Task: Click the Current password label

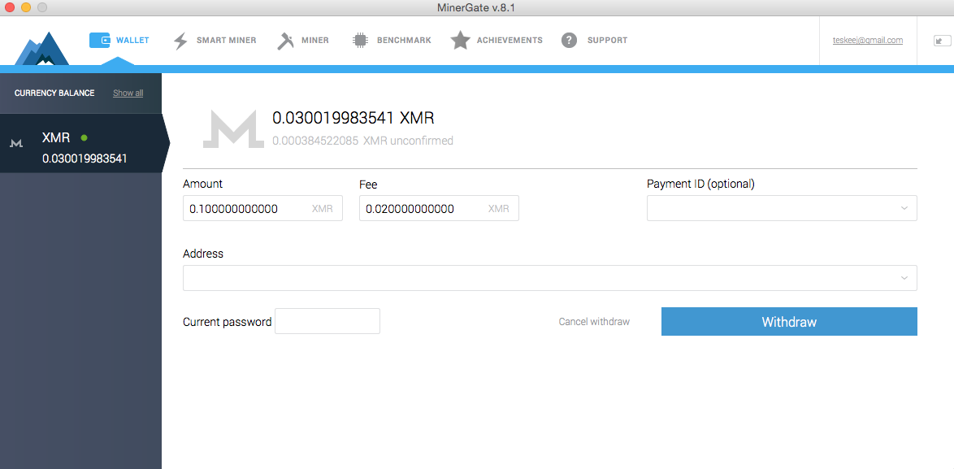Action: pos(228,322)
